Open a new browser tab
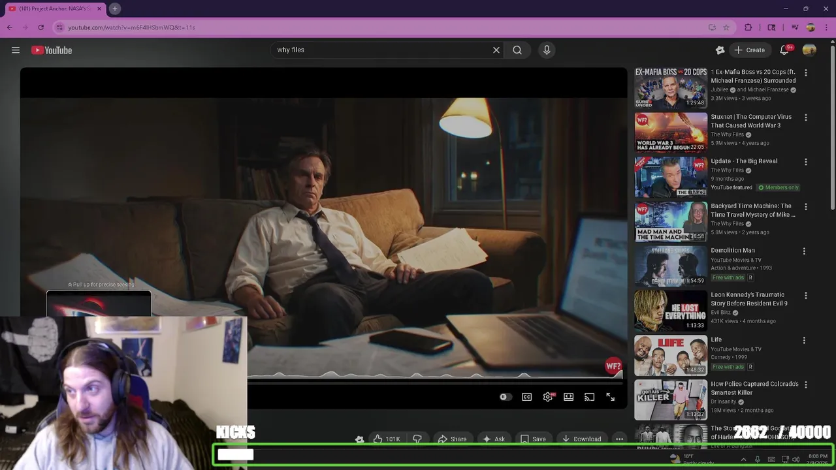 pyautogui.click(x=114, y=8)
